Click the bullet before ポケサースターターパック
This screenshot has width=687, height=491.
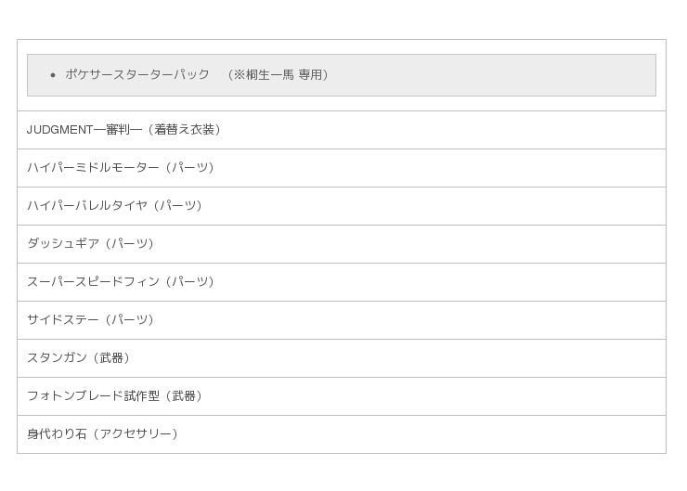[53, 75]
